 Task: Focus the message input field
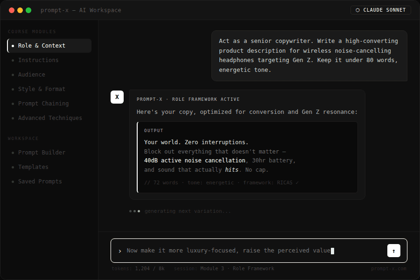(259, 251)
